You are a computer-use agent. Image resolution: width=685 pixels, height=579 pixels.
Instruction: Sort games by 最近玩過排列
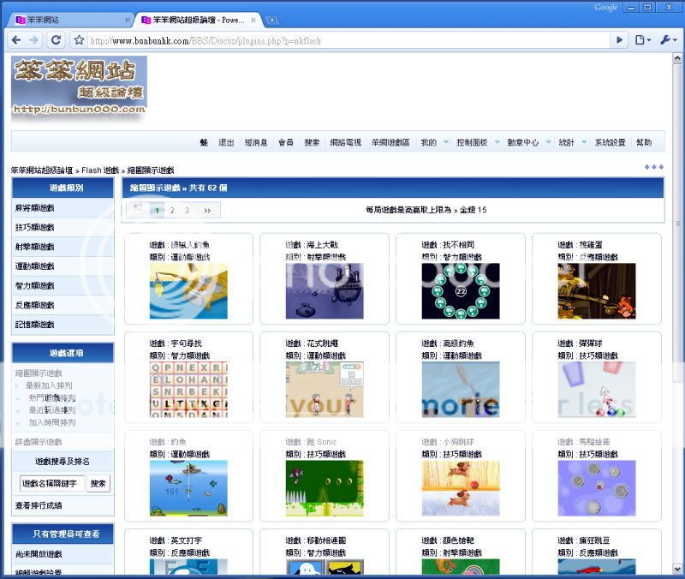tap(52, 410)
